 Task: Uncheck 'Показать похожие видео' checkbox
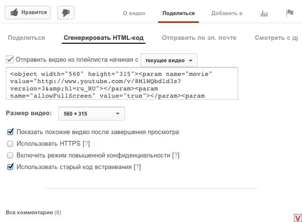click(10, 132)
